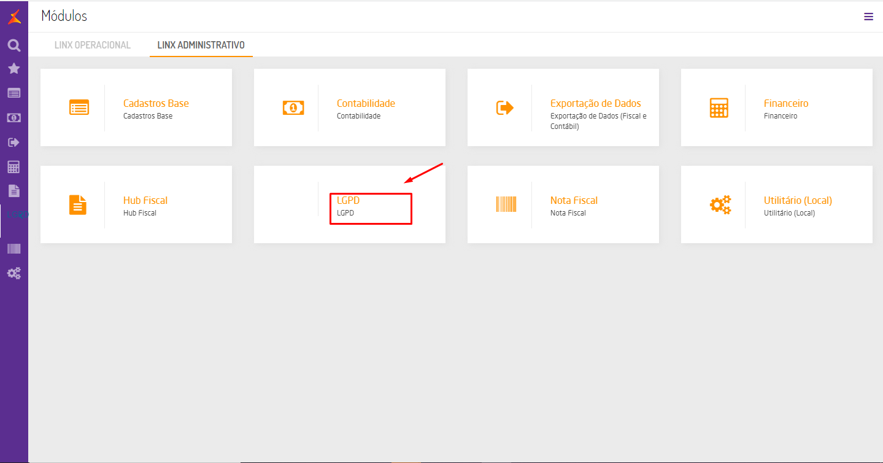Open the Contabilidade module card
Image resolution: width=883 pixels, height=463 pixels.
click(350, 107)
